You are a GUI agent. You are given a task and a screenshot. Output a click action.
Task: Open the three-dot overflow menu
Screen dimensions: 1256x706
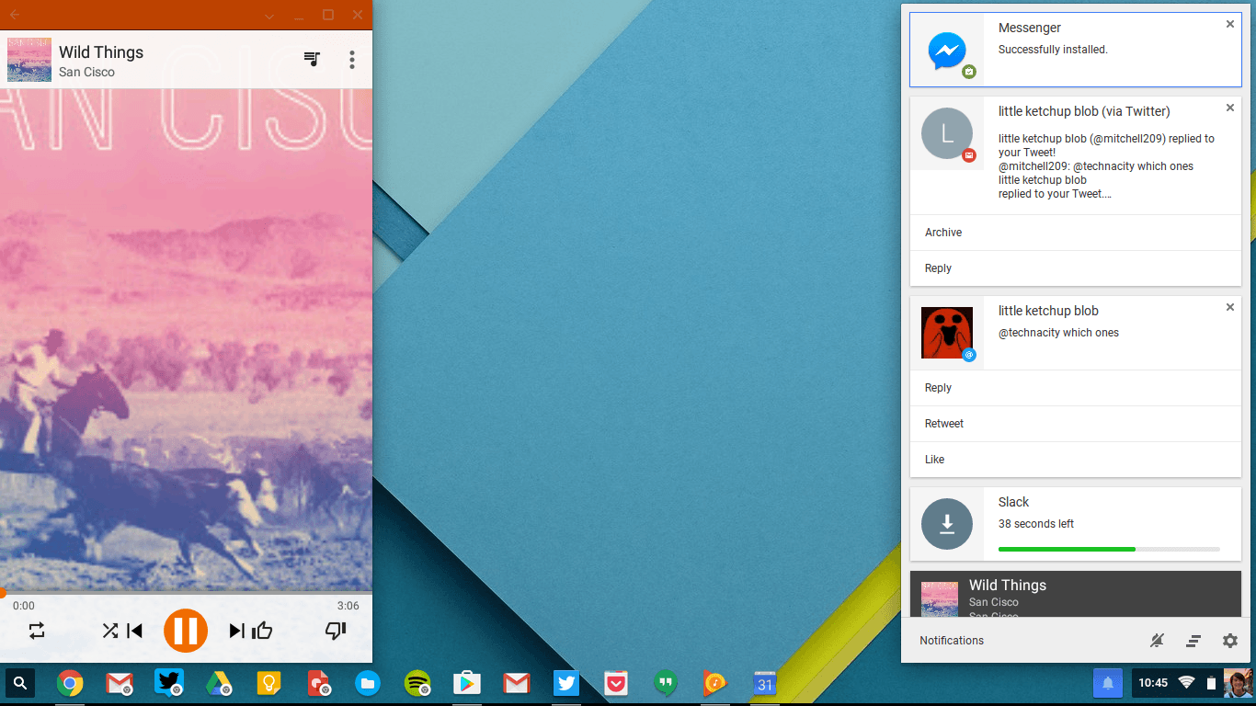[352, 60]
